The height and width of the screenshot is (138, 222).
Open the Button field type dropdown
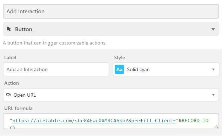click(111, 29)
